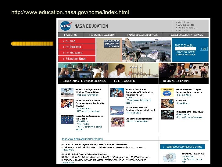Open the Focus Groups Awardee link
Screen dimensions: 222x167
click(x=188, y=117)
